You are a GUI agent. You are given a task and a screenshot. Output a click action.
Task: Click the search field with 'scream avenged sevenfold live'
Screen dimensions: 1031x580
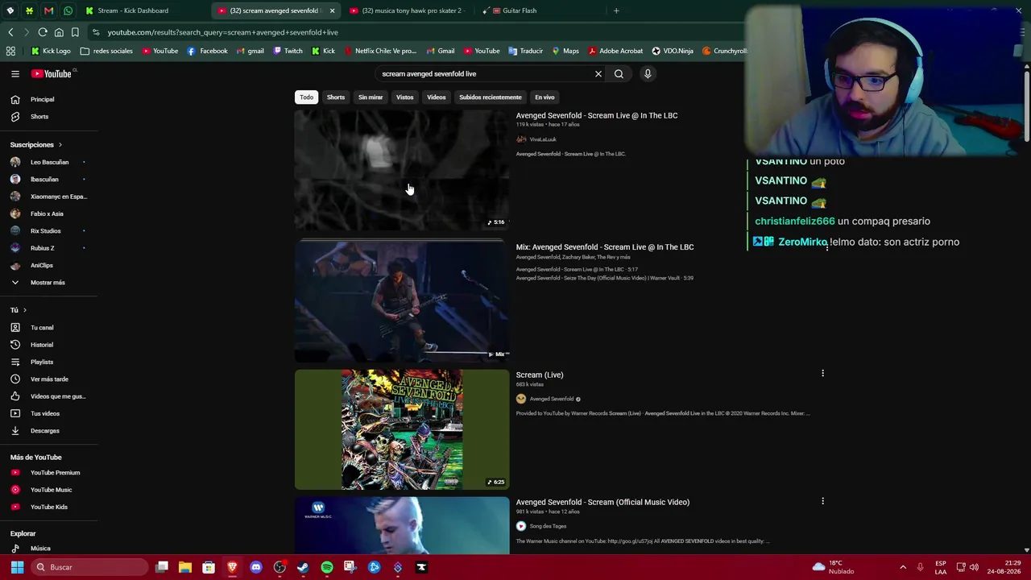483,74
